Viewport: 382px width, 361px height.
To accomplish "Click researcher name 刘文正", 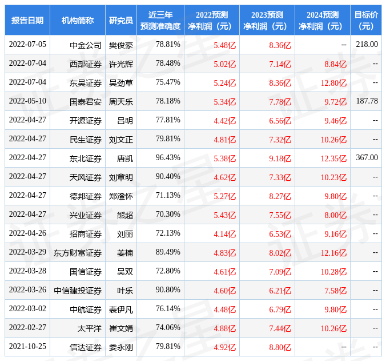I will point(121,140).
